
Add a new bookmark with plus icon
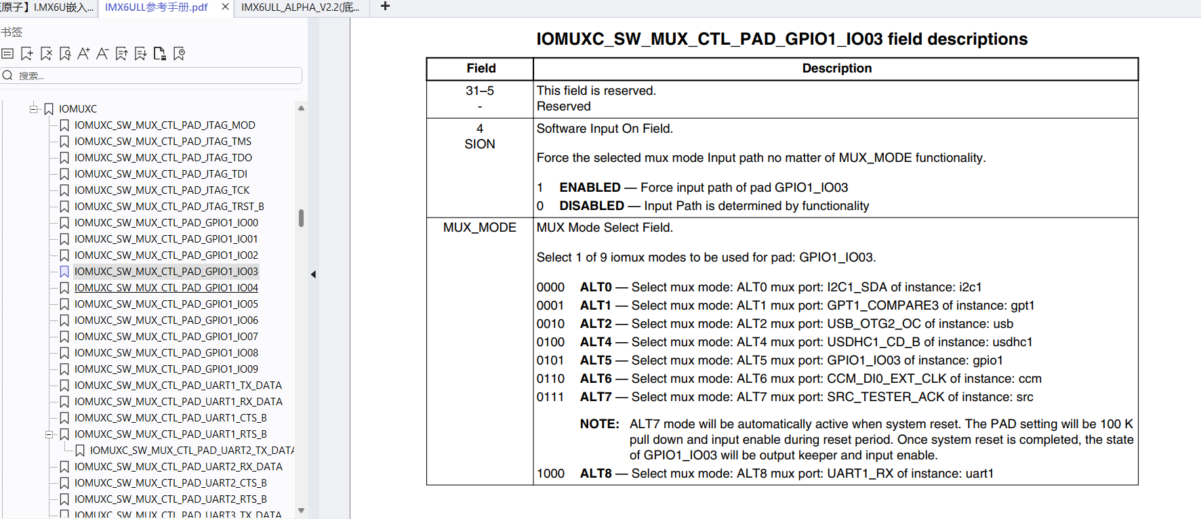[26, 54]
